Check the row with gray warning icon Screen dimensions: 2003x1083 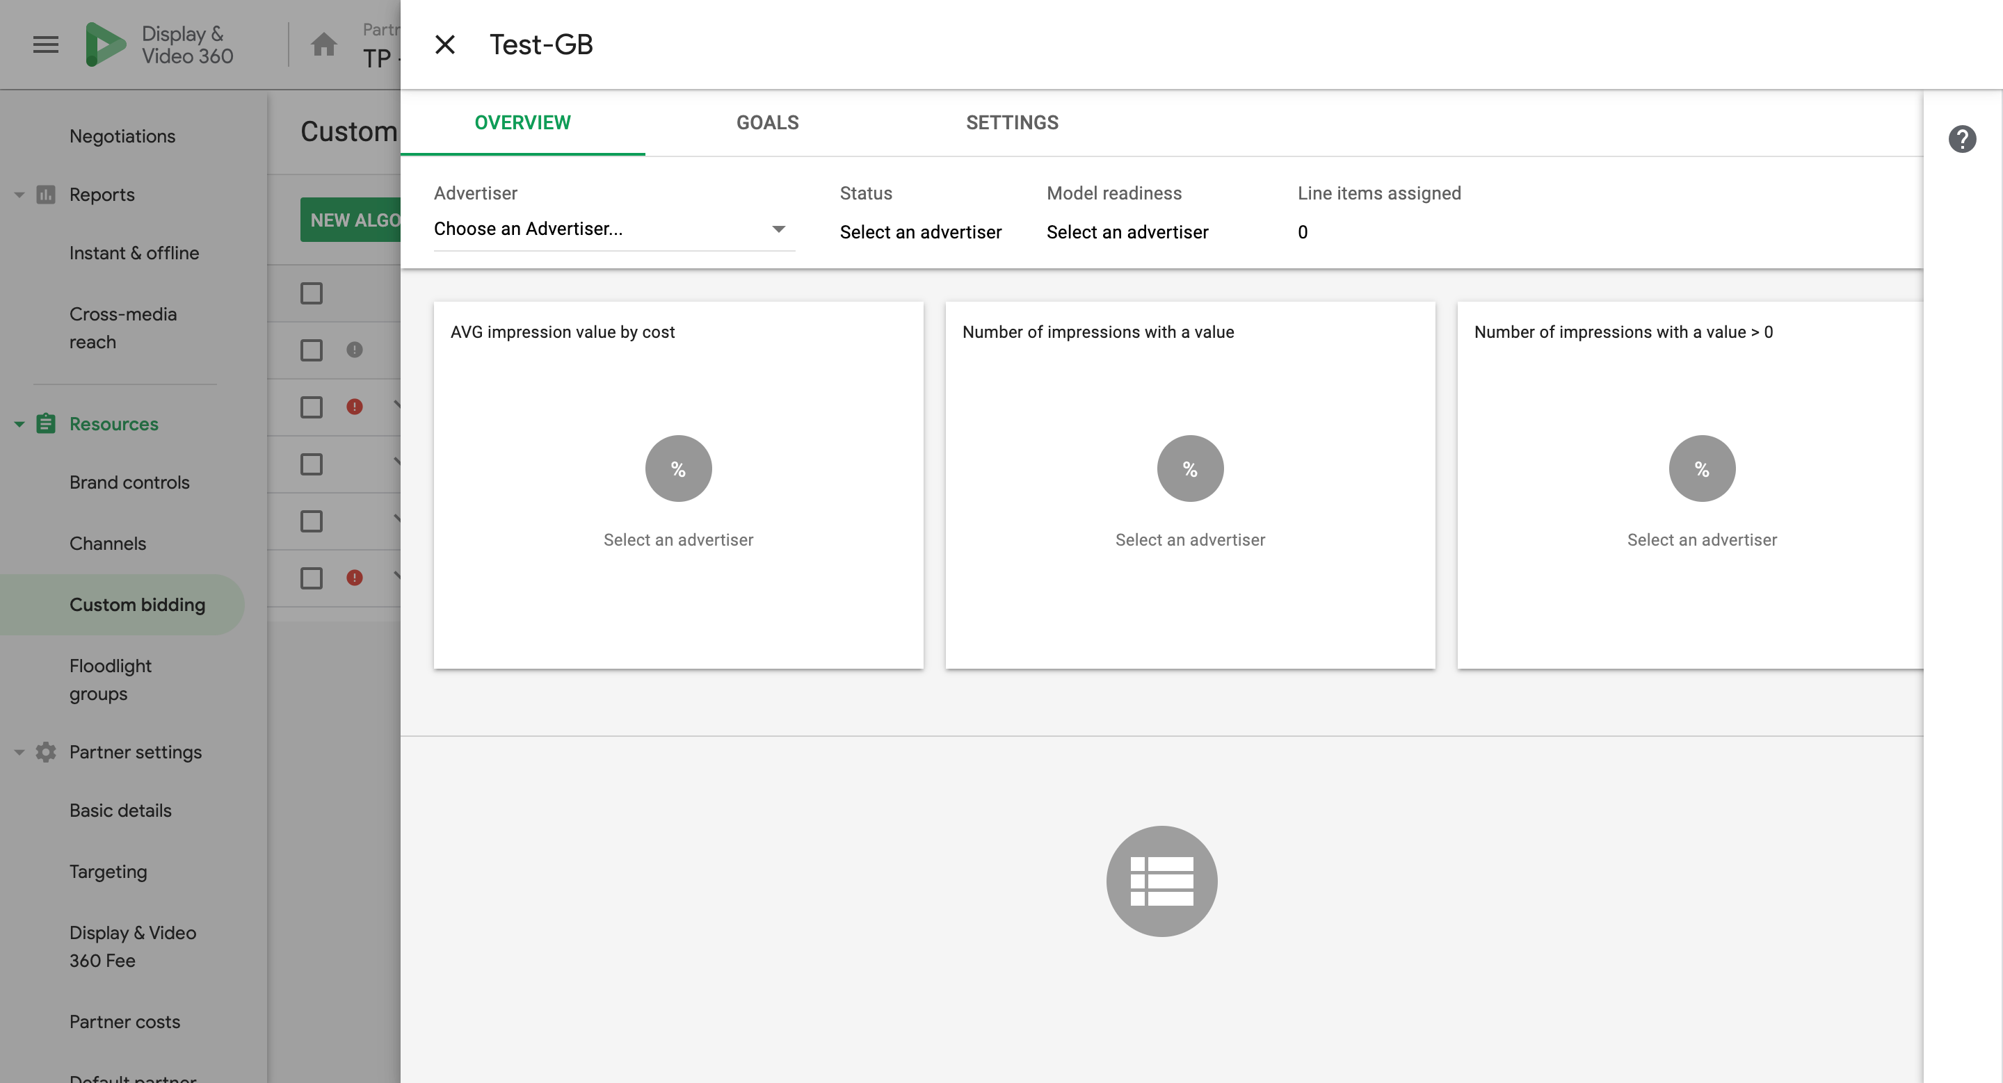(311, 350)
